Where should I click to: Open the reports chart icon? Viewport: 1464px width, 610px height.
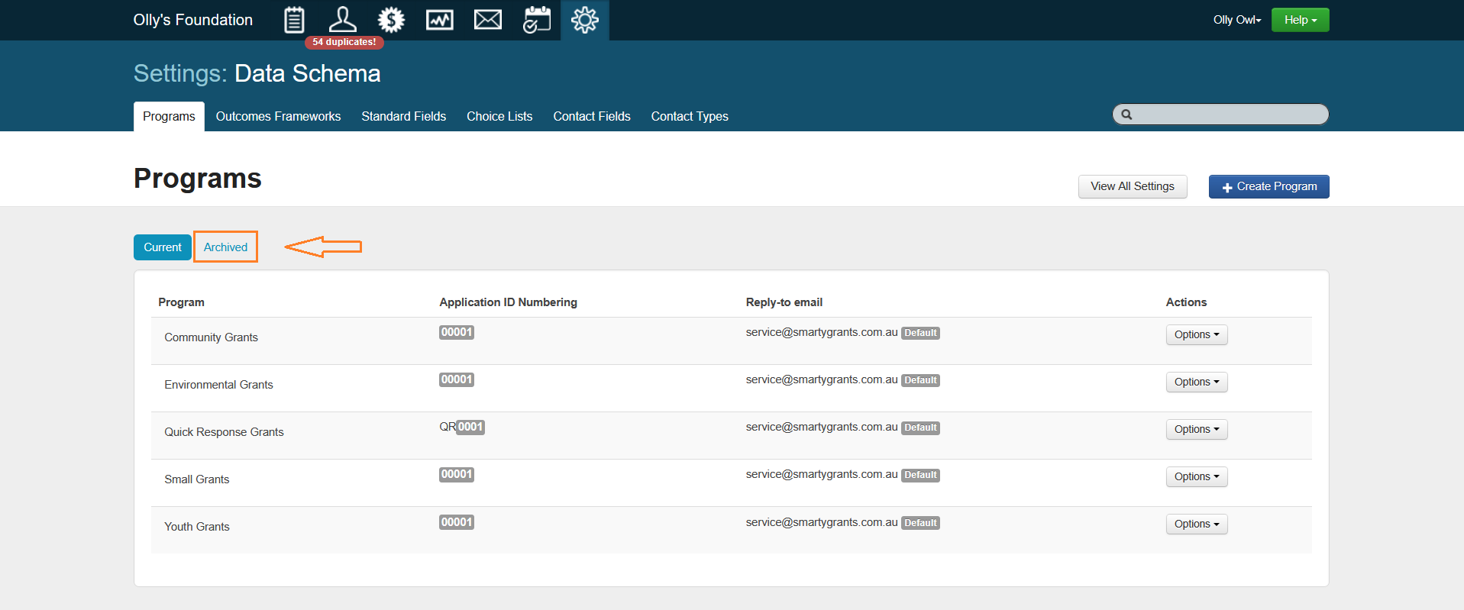click(x=439, y=20)
